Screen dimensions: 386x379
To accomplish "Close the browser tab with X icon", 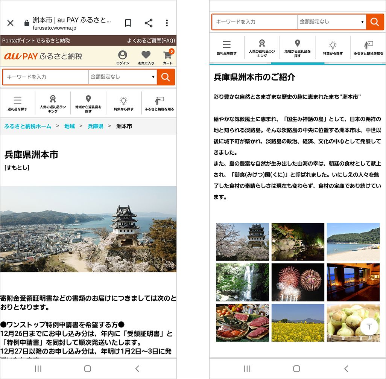I will (x=10, y=23).
